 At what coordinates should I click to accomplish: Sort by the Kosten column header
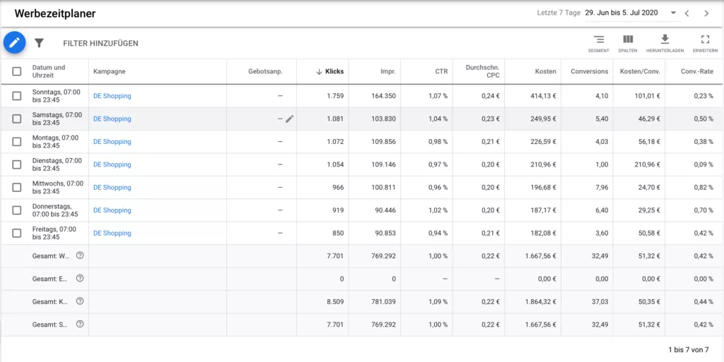(545, 71)
